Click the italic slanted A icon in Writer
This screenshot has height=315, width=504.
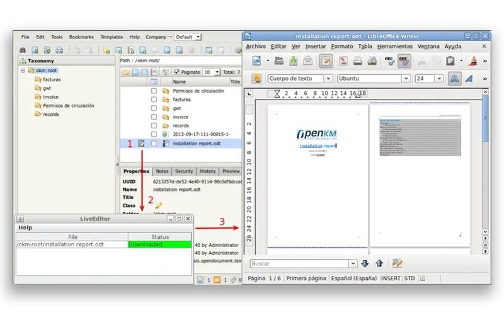469,78
